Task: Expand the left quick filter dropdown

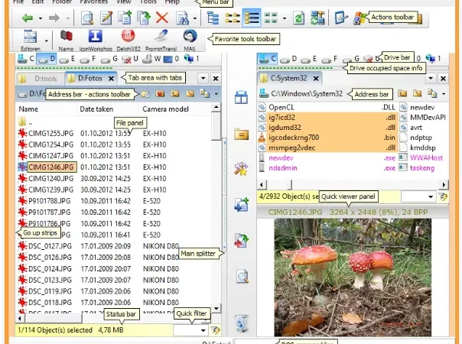Action: click(x=203, y=330)
